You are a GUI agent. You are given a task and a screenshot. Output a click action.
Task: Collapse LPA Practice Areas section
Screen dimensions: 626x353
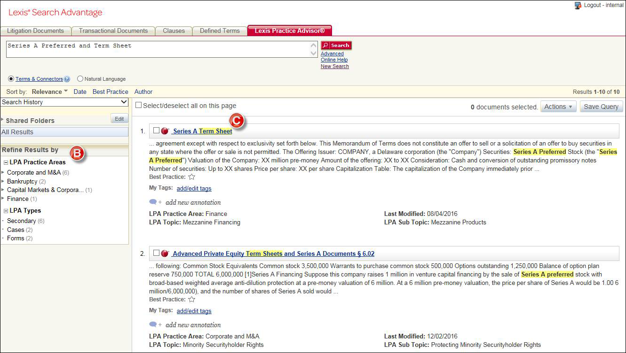click(x=6, y=162)
